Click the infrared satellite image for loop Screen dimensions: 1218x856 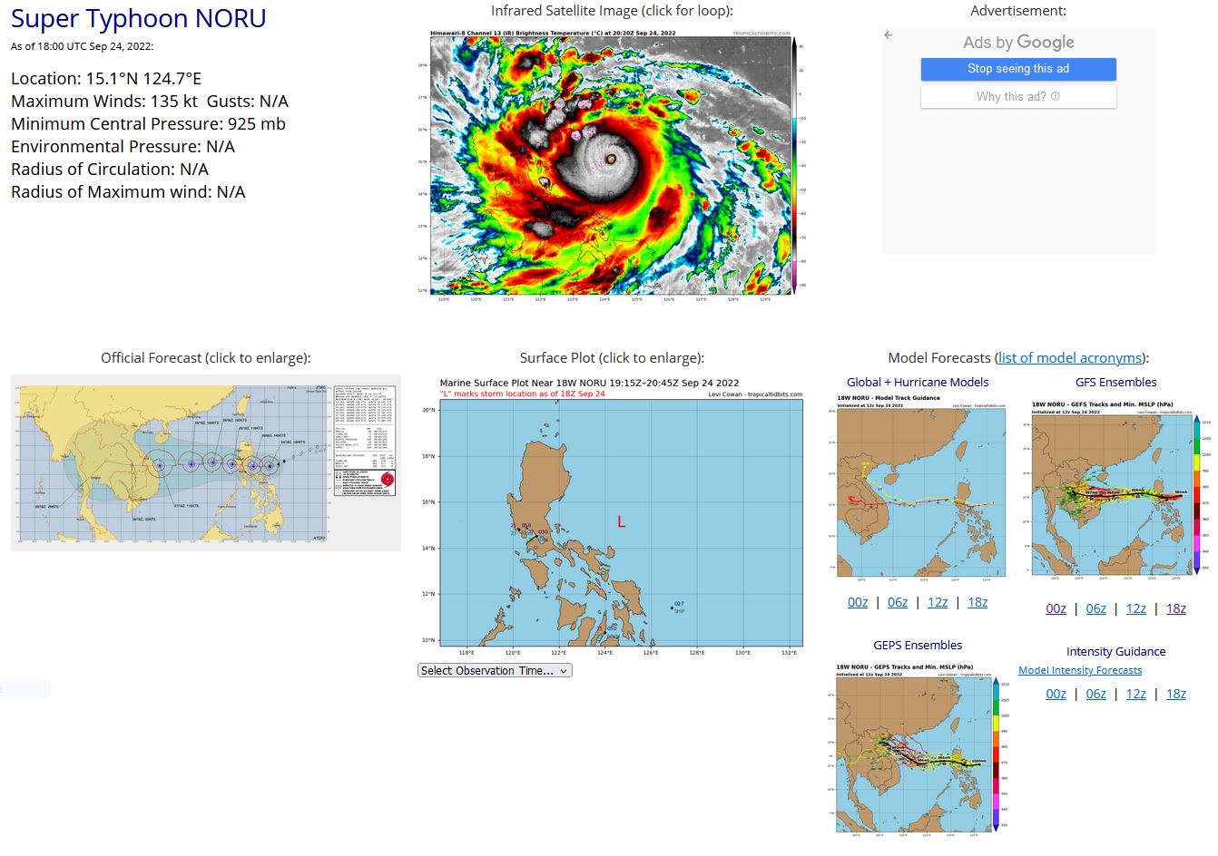click(x=613, y=163)
